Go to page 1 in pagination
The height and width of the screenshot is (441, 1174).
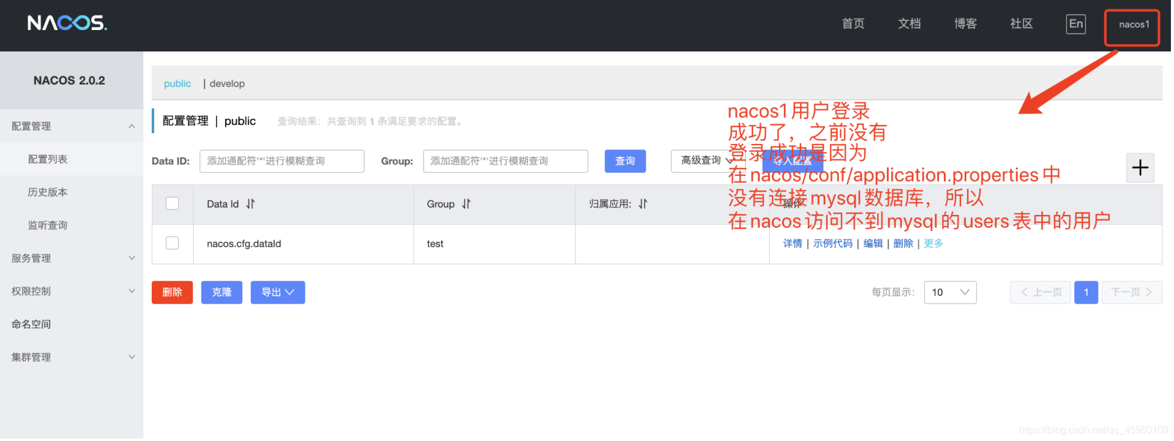coord(1086,292)
